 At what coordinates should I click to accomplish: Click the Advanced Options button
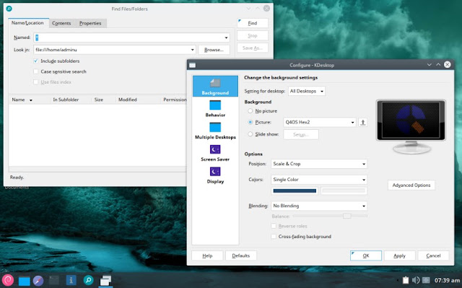[x=411, y=186]
